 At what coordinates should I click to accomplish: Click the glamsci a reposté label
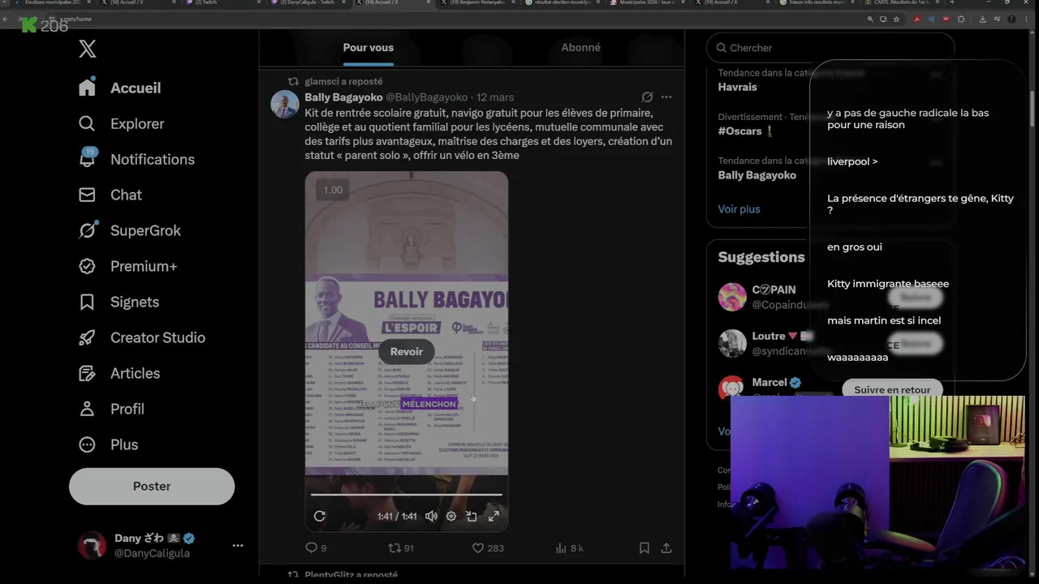click(343, 81)
